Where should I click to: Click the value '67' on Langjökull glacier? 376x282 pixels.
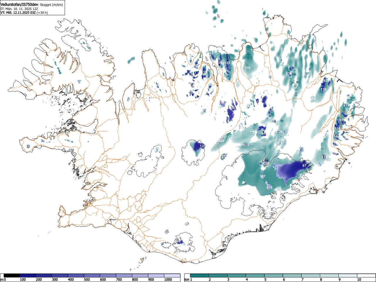[157, 150]
